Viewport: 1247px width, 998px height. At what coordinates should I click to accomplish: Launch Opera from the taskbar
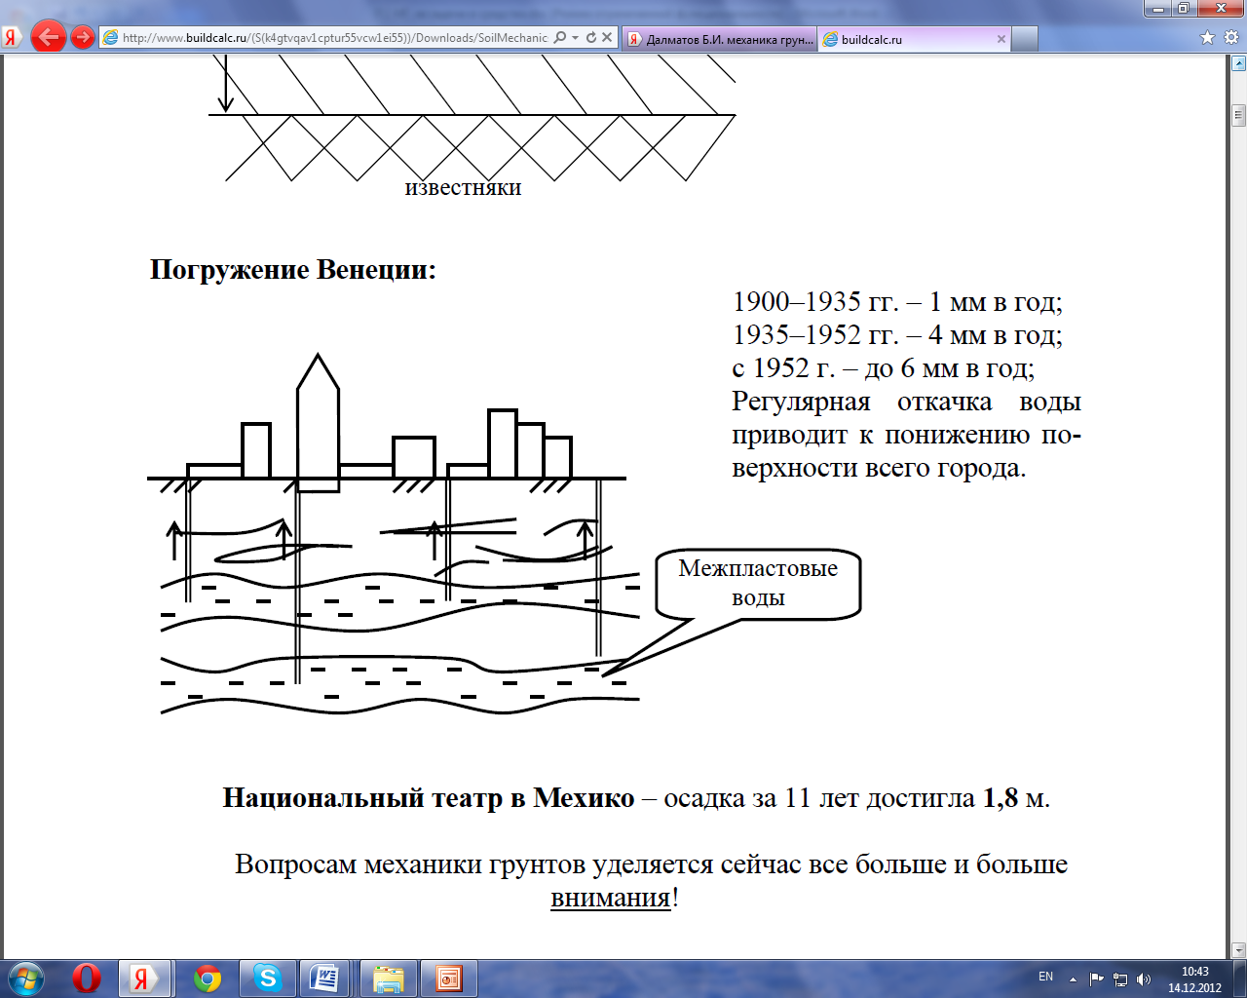click(87, 978)
